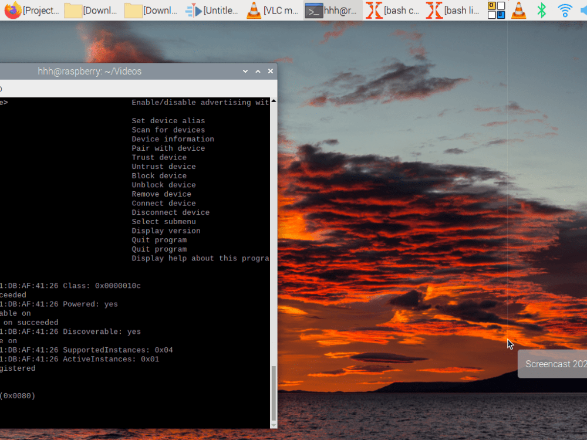Click the hhh@raspberry: ~/Videos title bar
587x440 pixels.
[89, 71]
